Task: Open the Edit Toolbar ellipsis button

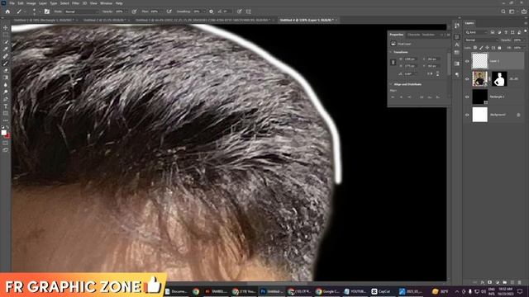Action: (x=6, y=120)
